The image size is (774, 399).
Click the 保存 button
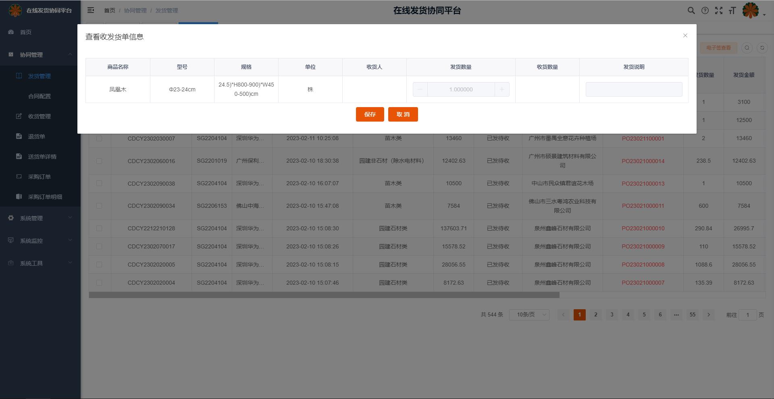pyautogui.click(x=370, y=114)
